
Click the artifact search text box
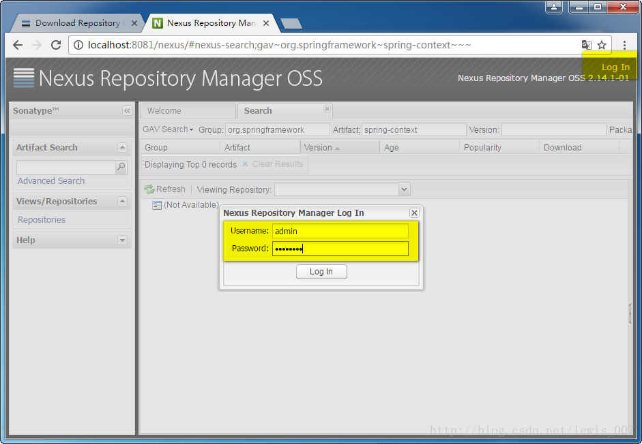pos(66,167)
